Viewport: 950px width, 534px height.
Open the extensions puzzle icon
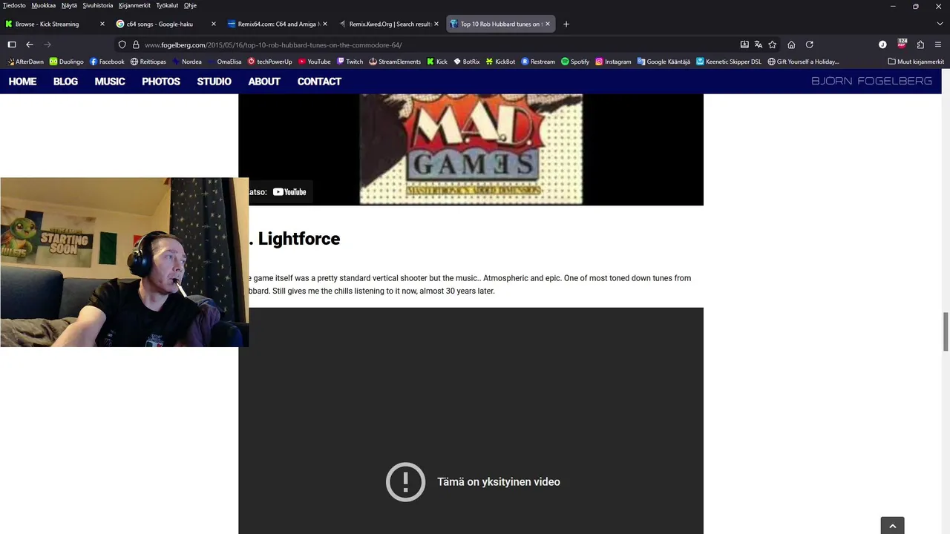(920, 44)
